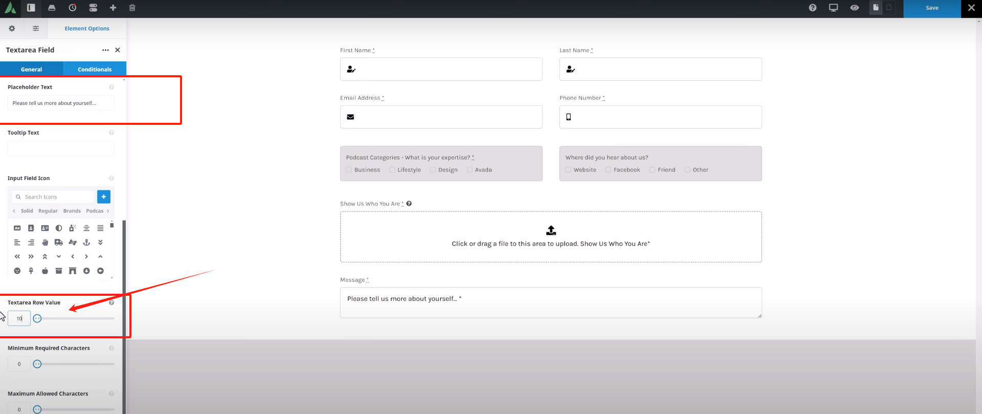Toggle the preview eye icon
This screenshot has width=982, height=414.
854,8
